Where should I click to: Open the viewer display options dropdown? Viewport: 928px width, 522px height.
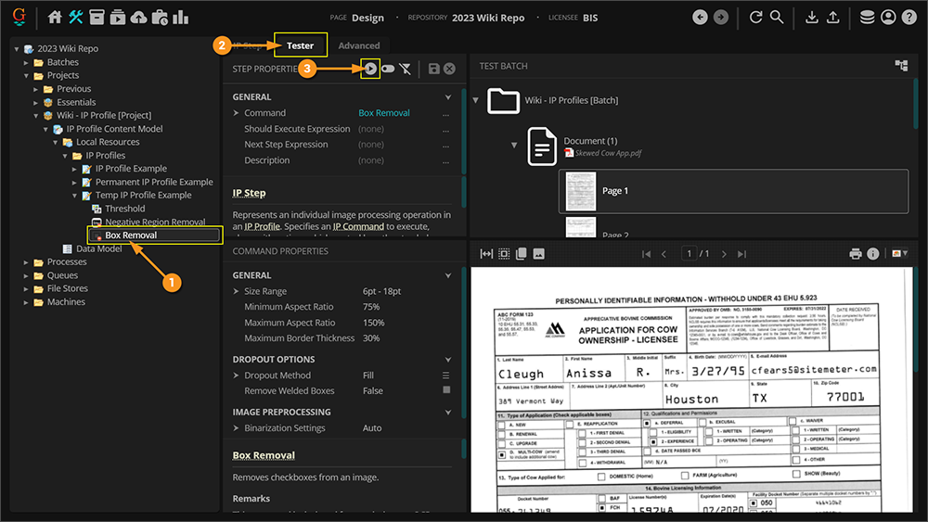tap(899, 254)
